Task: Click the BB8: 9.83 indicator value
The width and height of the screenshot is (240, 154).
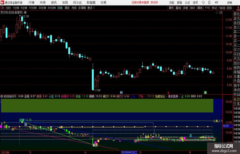Action: coord(196,96)
